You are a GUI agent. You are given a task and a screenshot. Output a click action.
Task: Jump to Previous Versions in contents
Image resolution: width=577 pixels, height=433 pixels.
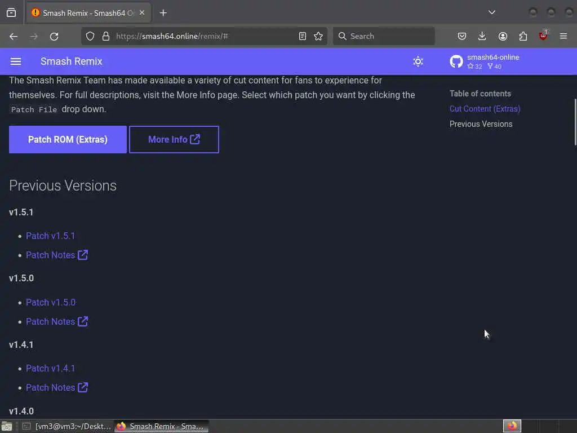[x=481, y=124]
